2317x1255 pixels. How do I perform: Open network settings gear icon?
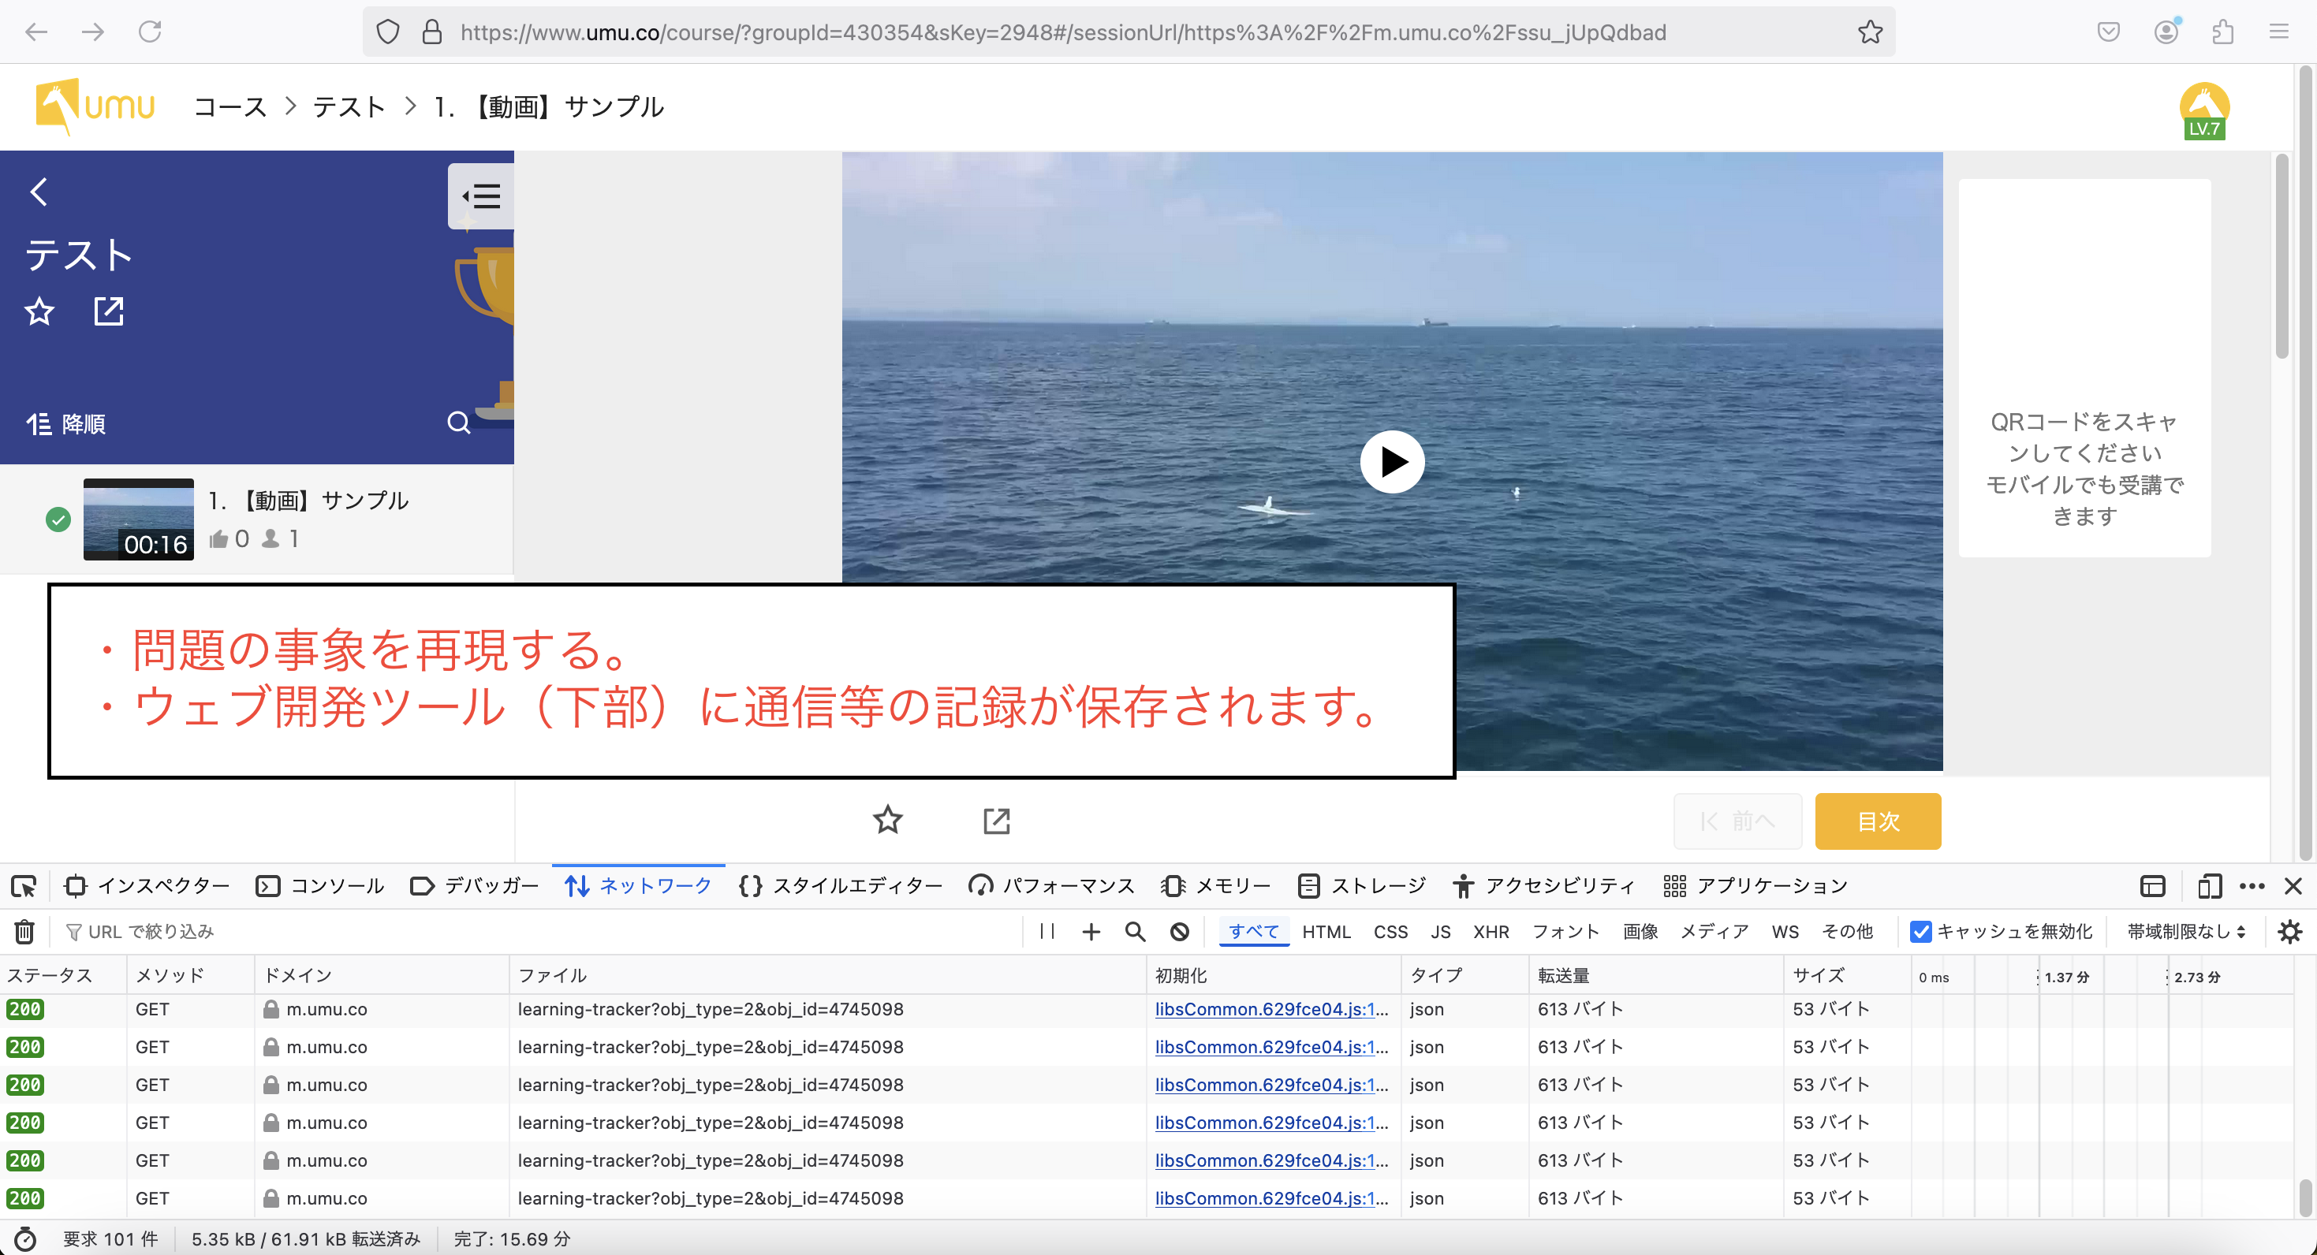2289,931
